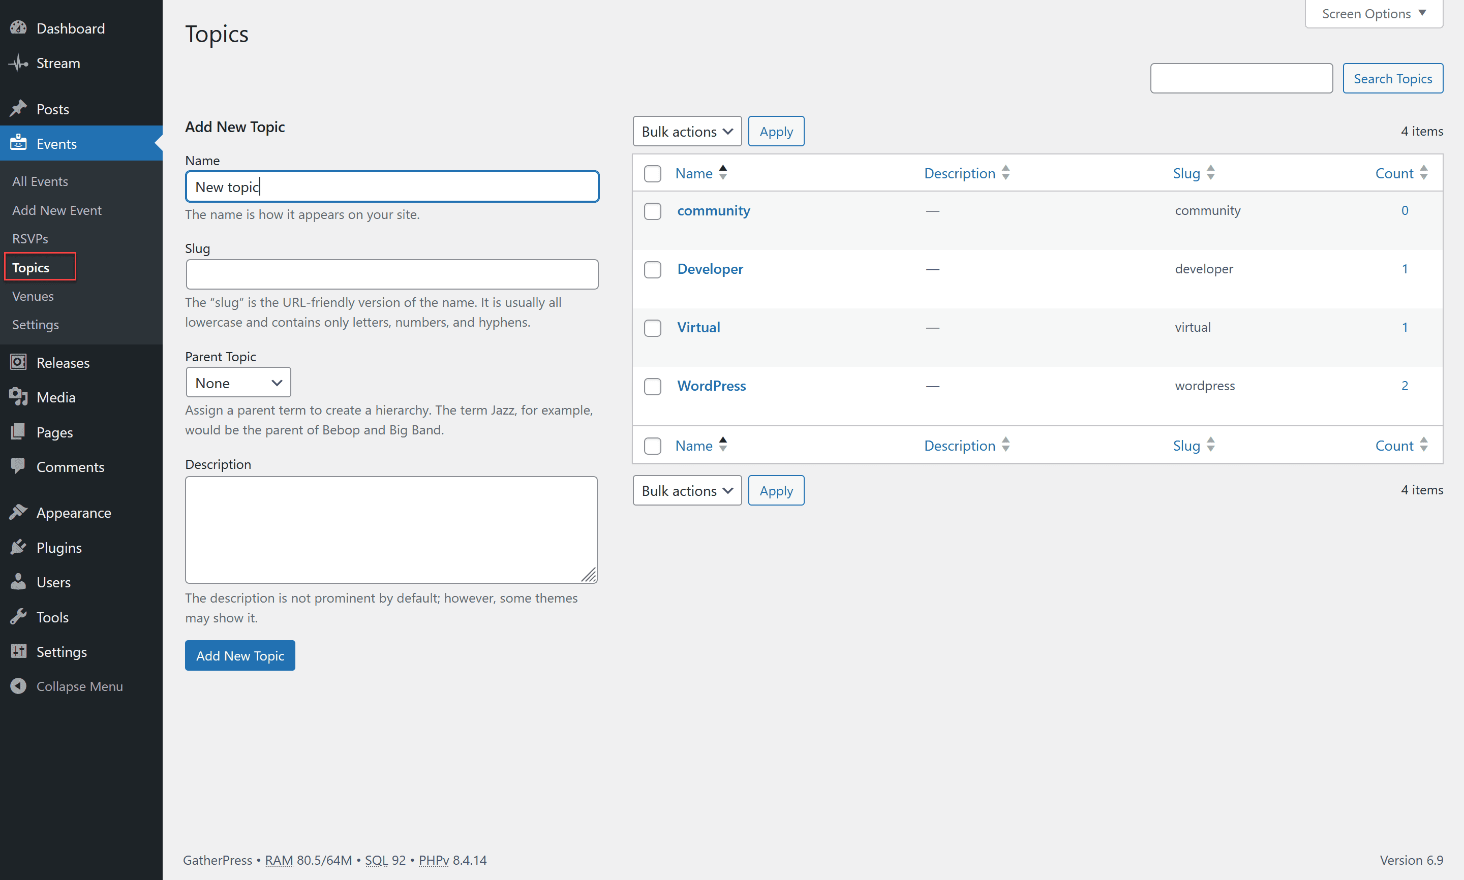Click the bottom Name column sort arrows
This screenshot has width=1464, height=880.
pos(723,445)
